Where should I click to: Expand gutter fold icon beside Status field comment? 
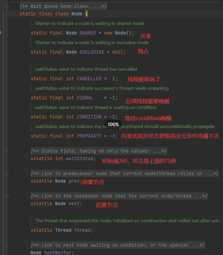(x=7, y=151)
